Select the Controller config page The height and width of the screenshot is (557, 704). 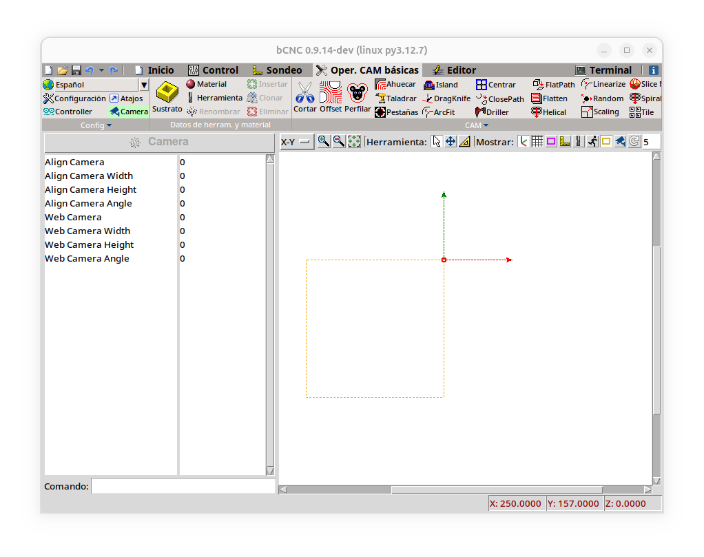(68, 112)
